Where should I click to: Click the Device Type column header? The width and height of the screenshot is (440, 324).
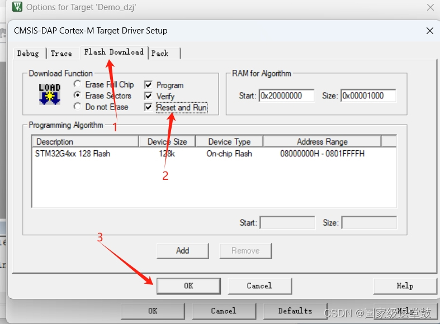tap(229, 141)
